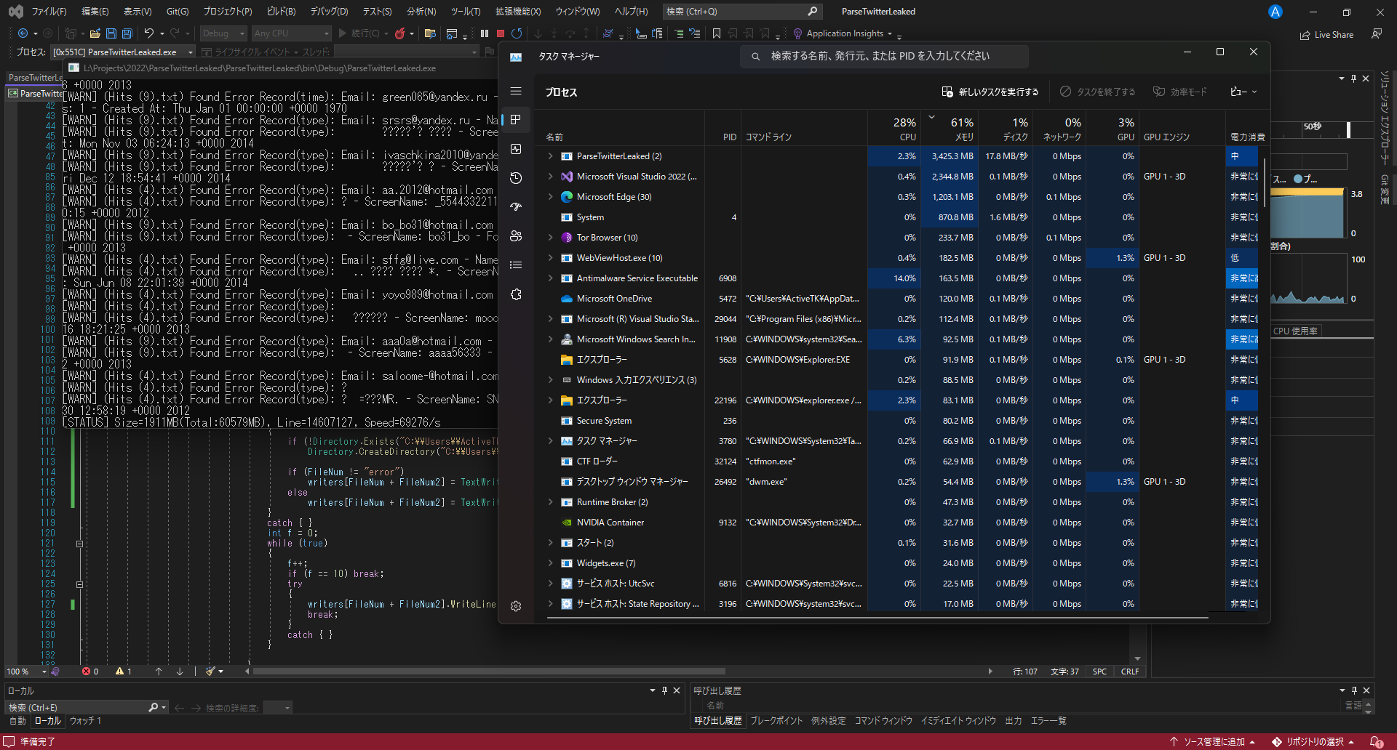Viewport: 1397px width, 750px height.
Task: Click Task Manager search box
Action: tap(884, 56)
